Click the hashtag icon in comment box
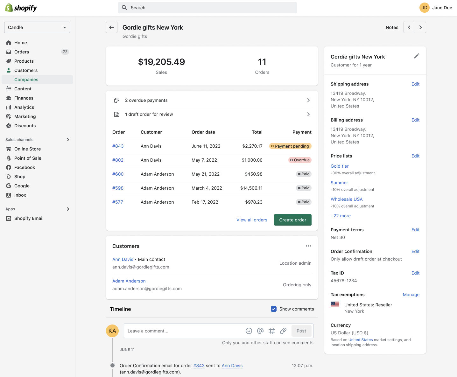Screen dimensions: 457x377 (272, 331)
